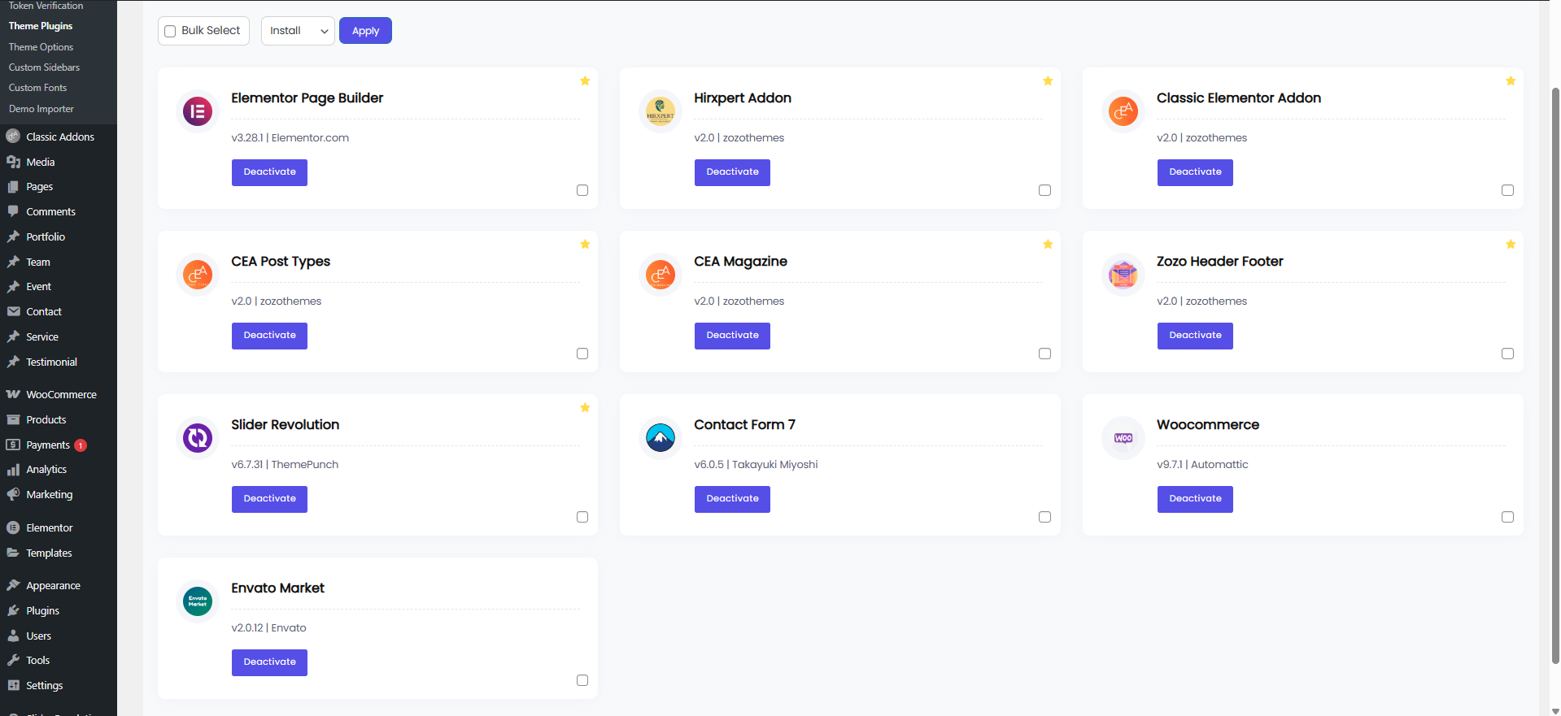Click the 'v3.28.1 | Elementor.com' version text

(x=290, y=138)
